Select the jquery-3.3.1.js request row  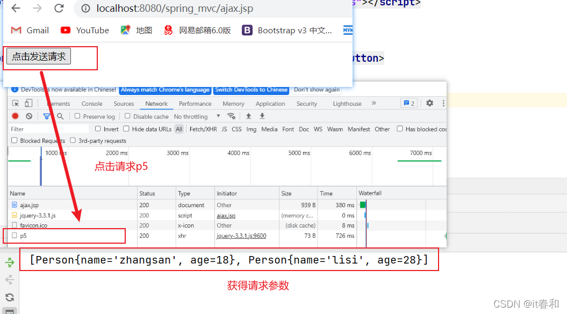coord(227,215)
